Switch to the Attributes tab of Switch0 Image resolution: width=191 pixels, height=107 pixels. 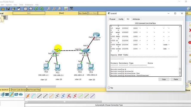[x=136, y=19]
